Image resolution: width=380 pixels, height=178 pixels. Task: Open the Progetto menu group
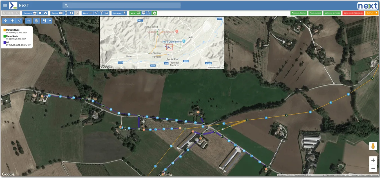(28, 13)
